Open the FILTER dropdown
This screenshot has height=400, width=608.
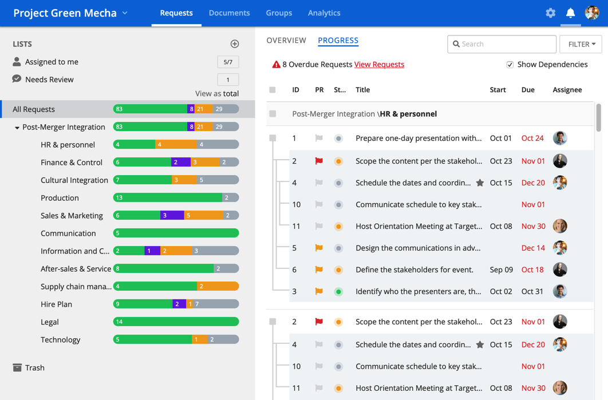pos(581,44)
